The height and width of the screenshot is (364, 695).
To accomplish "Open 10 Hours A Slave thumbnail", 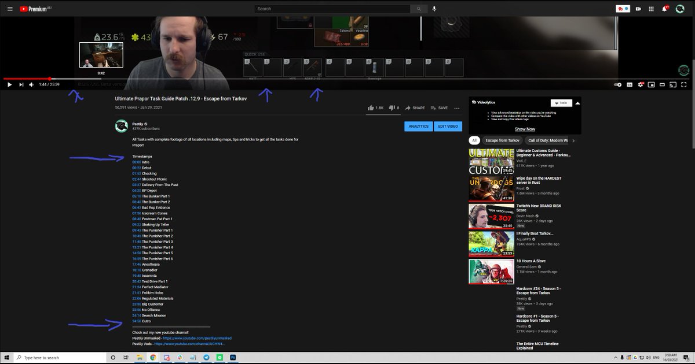I will pos(491,271).
